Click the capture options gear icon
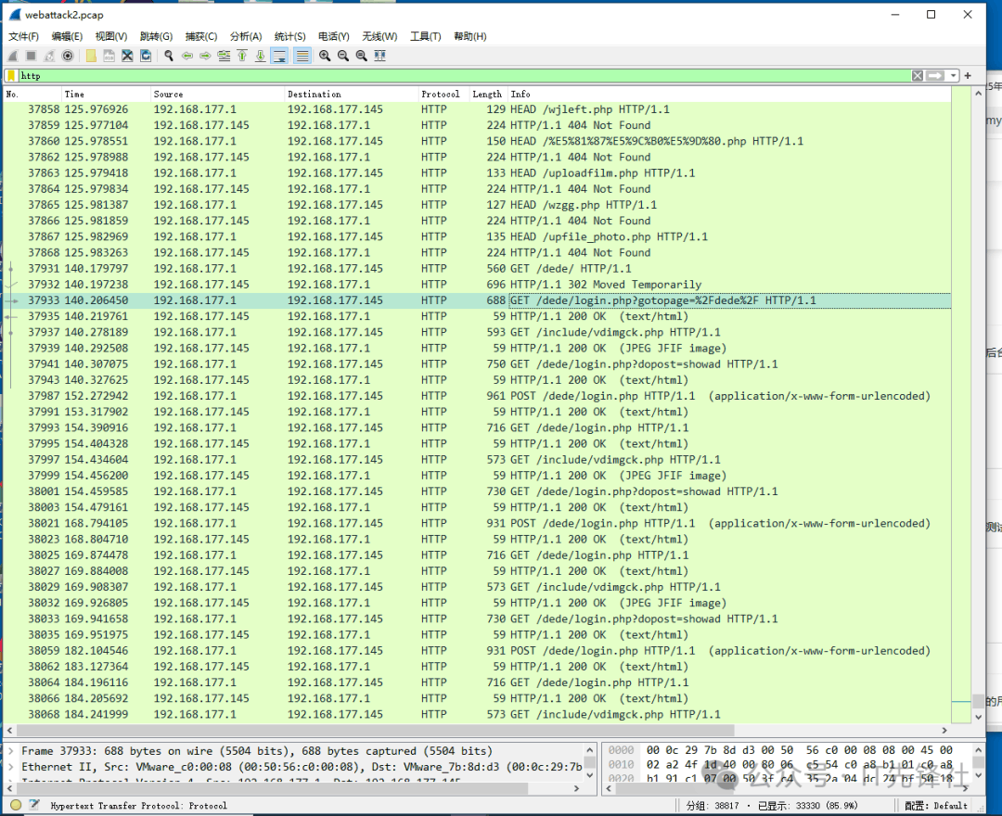Image resolution: width=1002 pixels, height=816 pixels. click(x=68, y=56)
